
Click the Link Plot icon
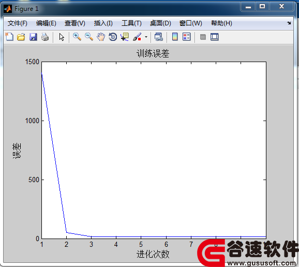[159, 37]
